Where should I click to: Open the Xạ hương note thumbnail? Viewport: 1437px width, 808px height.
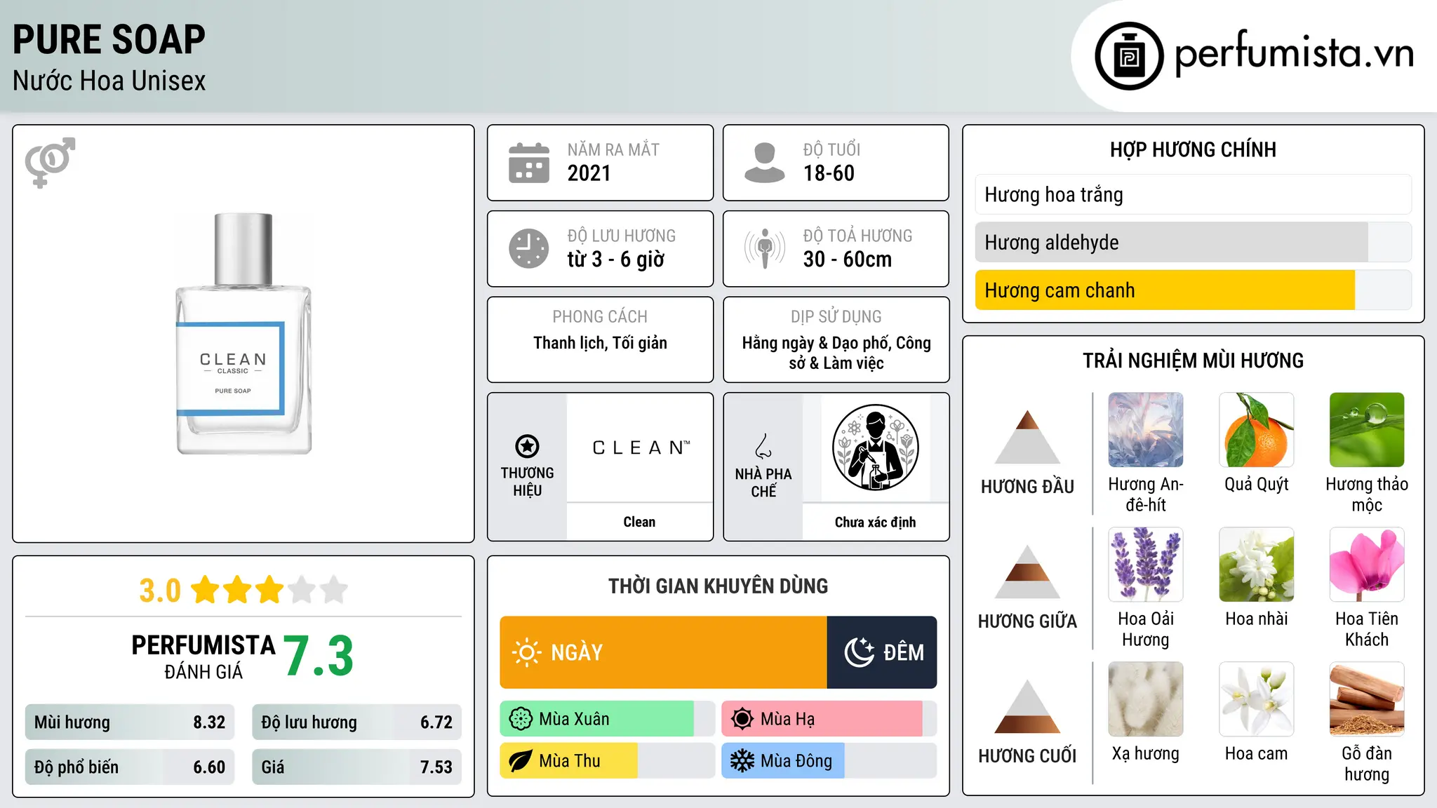point(1146,699)
